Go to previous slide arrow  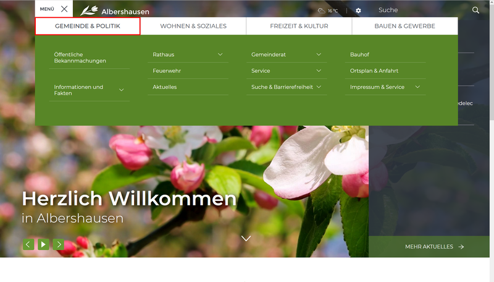click(x=28, y=244)
